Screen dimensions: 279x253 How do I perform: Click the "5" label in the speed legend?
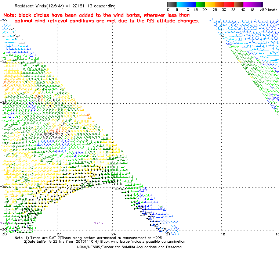(177, 10)
